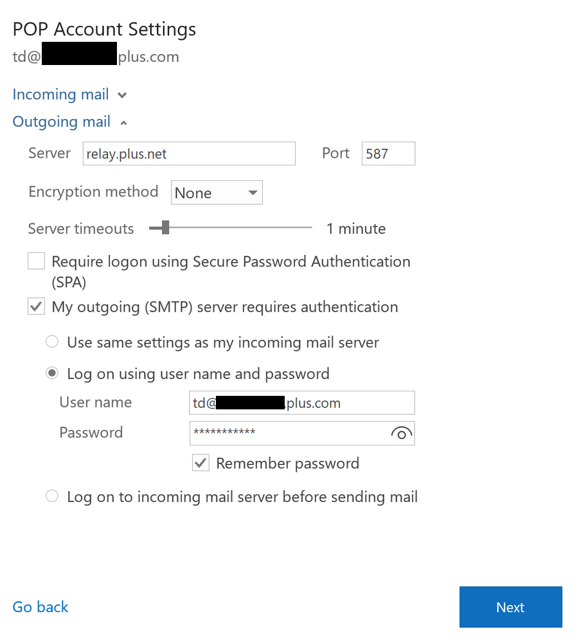Click inside the Password field
579x643 pixels.
click(289, 433)
